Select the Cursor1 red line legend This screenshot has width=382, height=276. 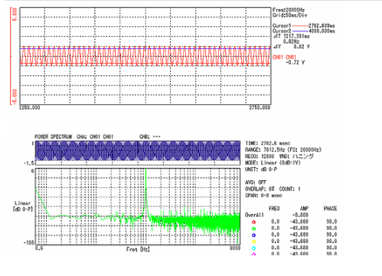pyautogui.click(x=299, y=26)
